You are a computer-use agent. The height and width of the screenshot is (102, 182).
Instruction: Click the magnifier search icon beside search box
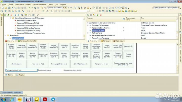click(x=45, y=8)
